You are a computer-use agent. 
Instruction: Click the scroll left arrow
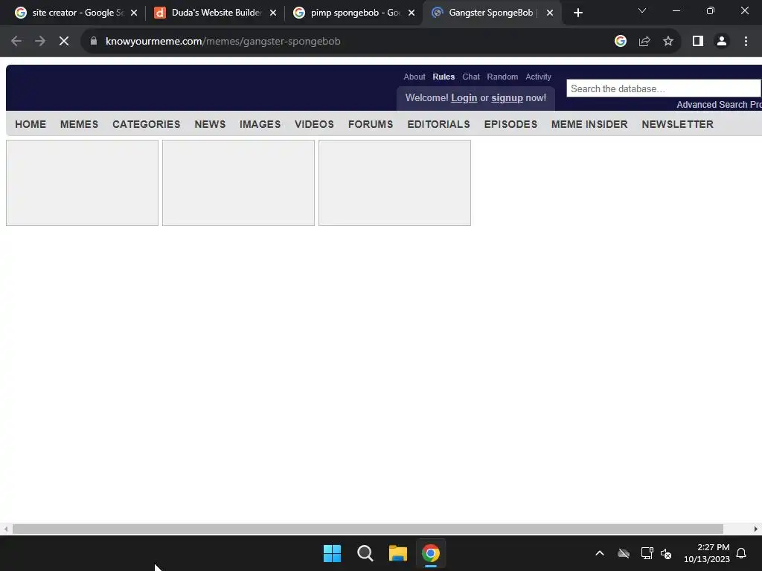(x=5, y=529)
